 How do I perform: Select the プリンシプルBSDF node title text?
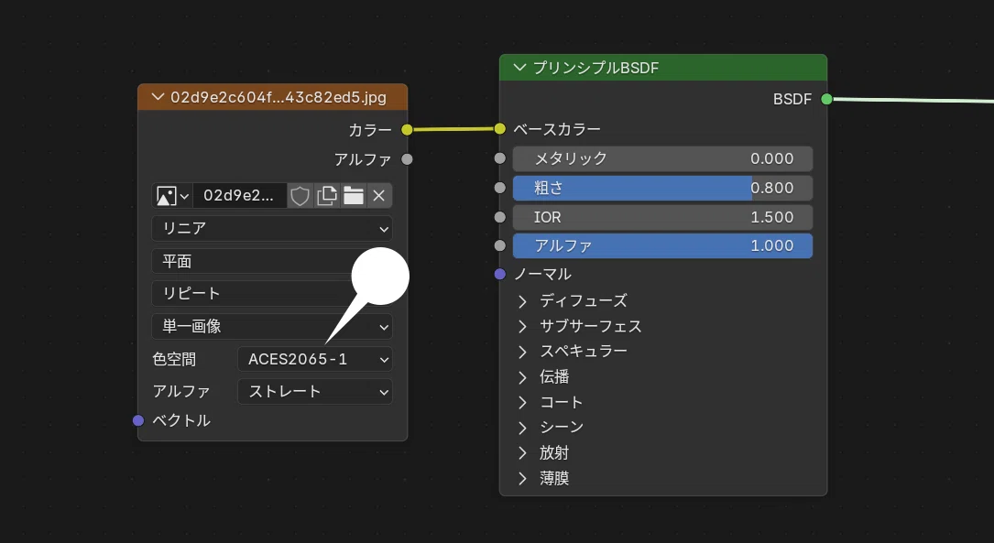point(595,68)
